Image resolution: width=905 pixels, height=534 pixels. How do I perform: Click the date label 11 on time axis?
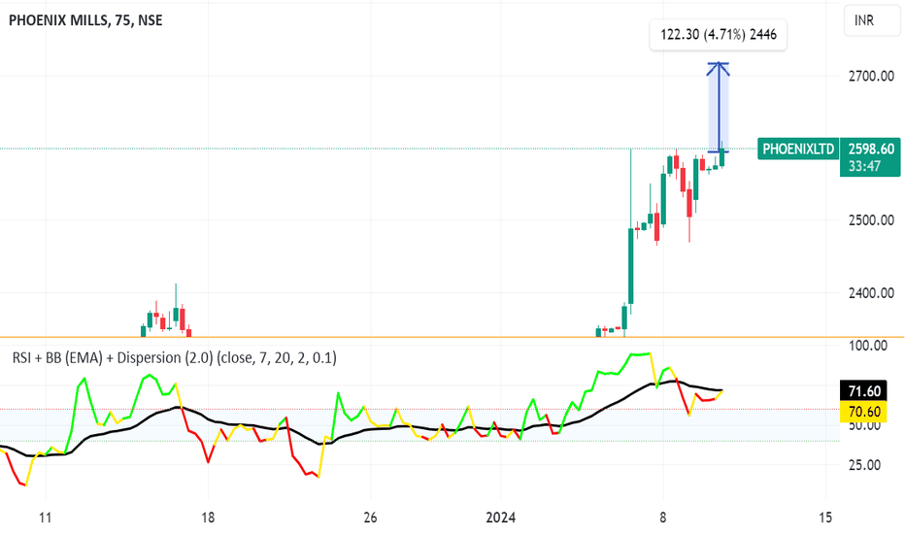[x=45, y=517]
